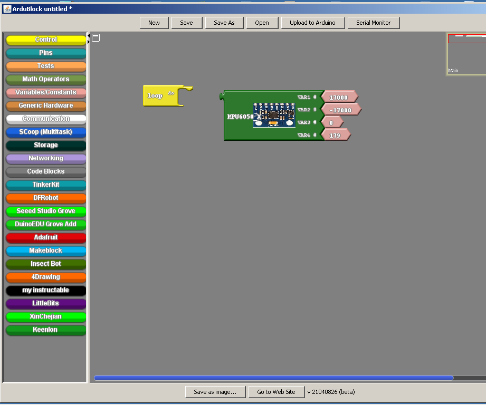Open the TinkerKit block drawer
The width and height of the screenshot is (486, 405).
(x=45, y=185)
